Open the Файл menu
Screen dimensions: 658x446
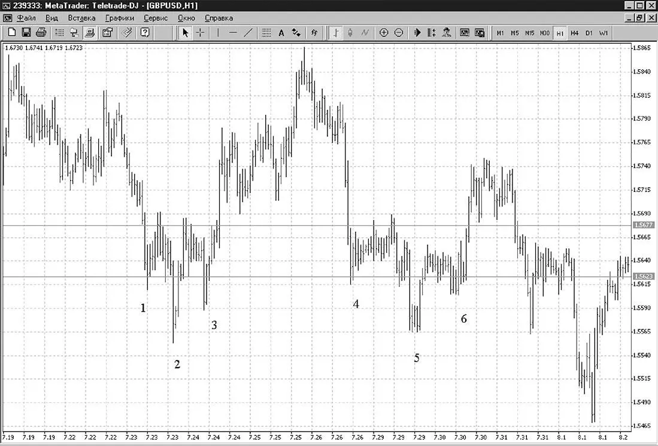[x=26, y=18]
